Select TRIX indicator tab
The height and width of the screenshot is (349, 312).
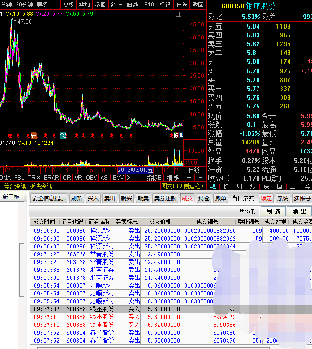click(x=34, y=178)
